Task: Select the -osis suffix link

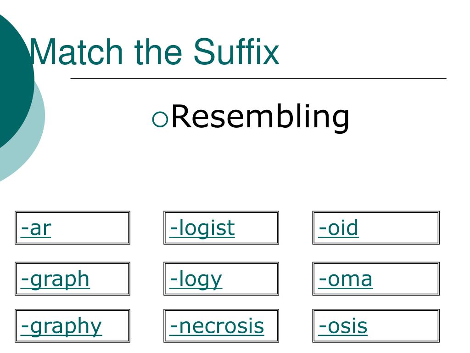Action: [x=342, y=327]
